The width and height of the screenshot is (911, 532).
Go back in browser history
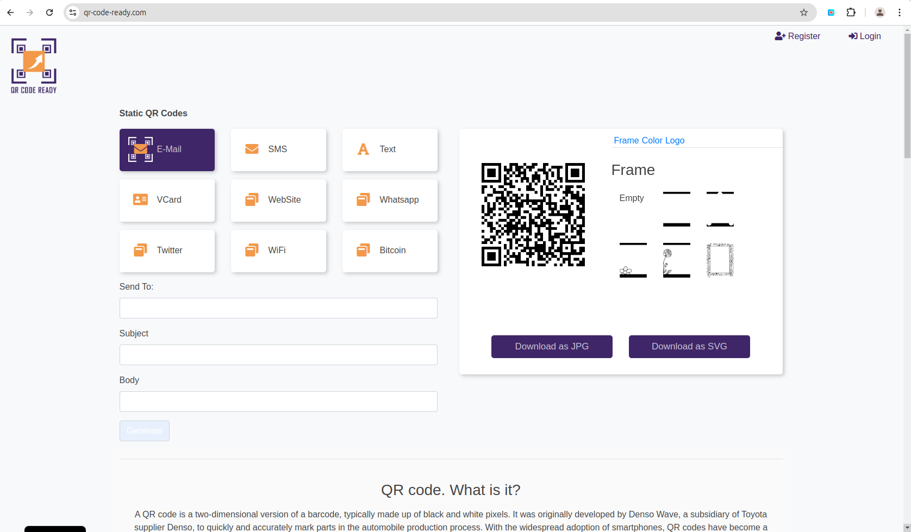(10, 12)
